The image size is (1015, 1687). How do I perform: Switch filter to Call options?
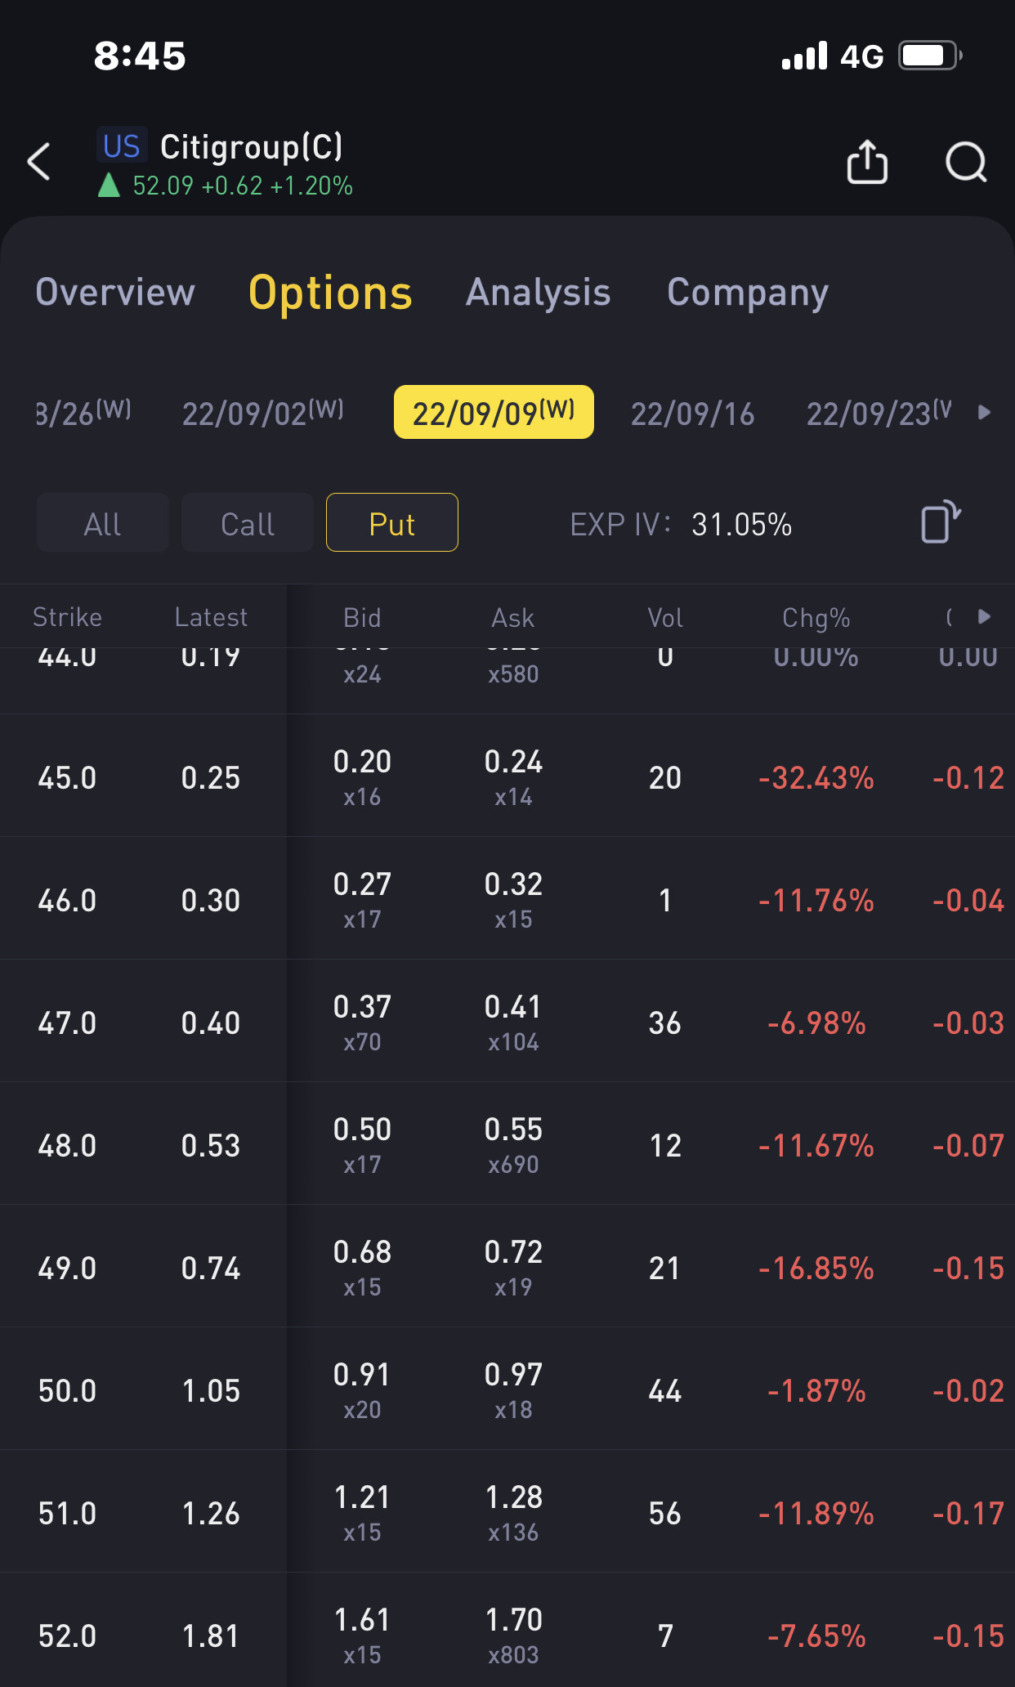(248, 523)
